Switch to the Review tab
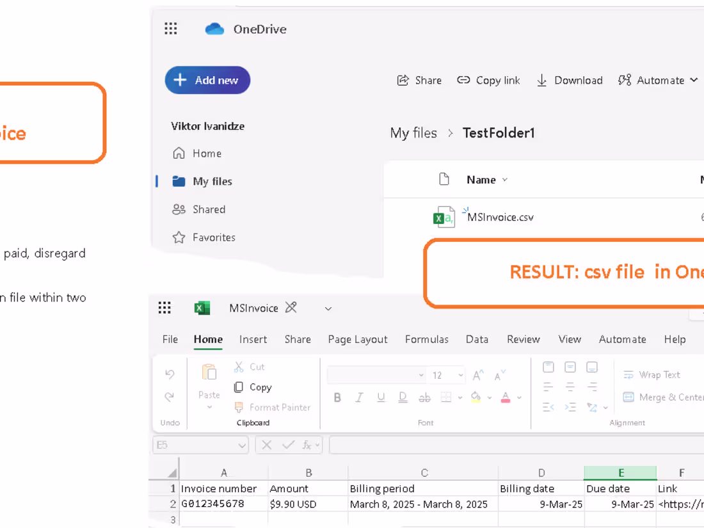The image size is (704, 528). [524, 339]
